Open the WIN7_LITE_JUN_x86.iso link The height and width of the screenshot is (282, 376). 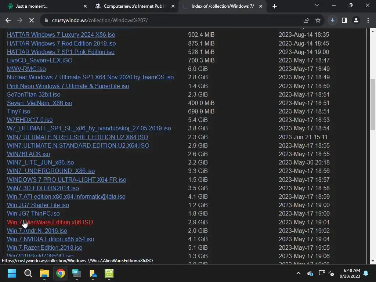tap(40, 163)
